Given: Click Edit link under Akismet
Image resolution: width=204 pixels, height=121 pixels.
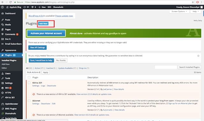Looking at the screenshot, I should click(x=54, y=103).
